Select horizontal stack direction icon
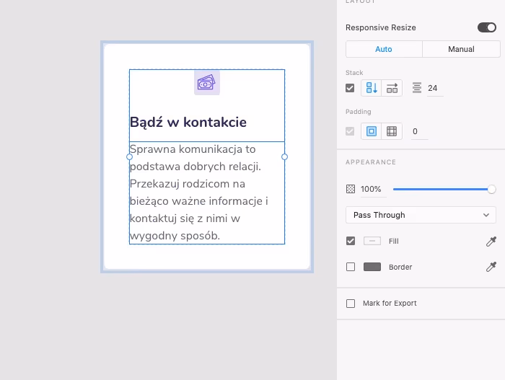Viewport: 505px width, 380px height. pyautogui.click(x=392, y=88)
